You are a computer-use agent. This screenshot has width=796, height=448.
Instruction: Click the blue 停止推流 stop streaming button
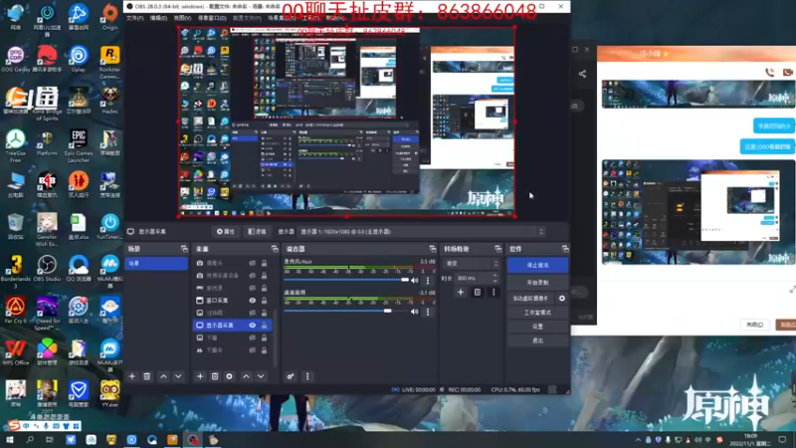tap(537, 265)
